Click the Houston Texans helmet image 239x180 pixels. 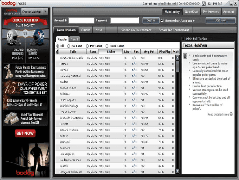tap(37, 37)
